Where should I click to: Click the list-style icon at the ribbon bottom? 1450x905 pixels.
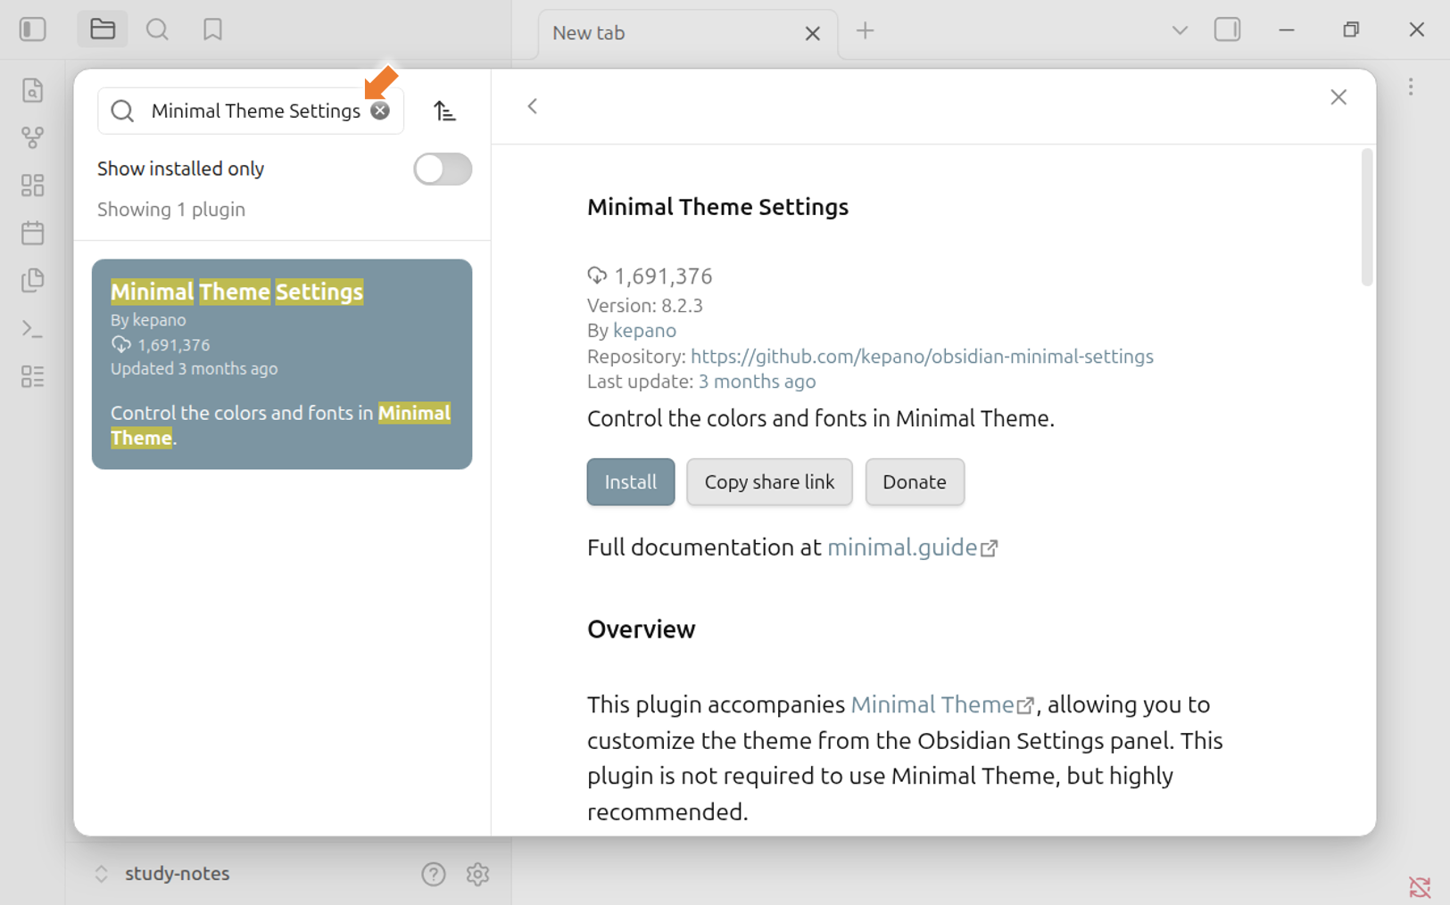(x=33, y=376)
